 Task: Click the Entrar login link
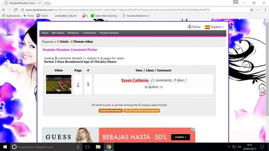[194, 27]
